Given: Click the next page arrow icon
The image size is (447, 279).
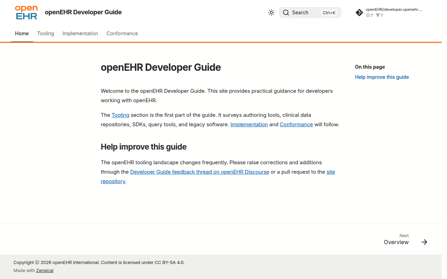Looking at the screenshot, I should coord(424,242).
